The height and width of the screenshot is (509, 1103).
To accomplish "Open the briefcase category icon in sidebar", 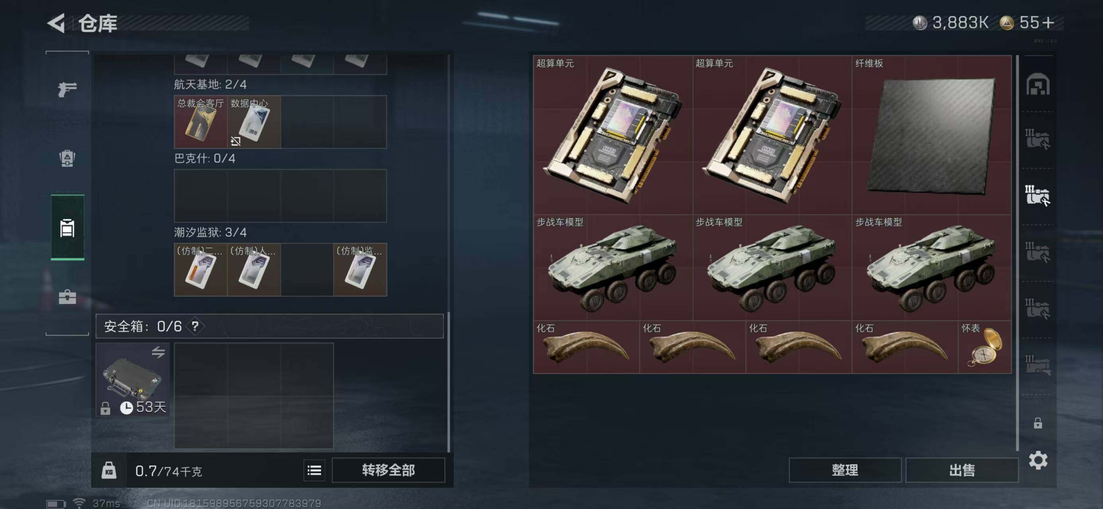I will [67, 297].
